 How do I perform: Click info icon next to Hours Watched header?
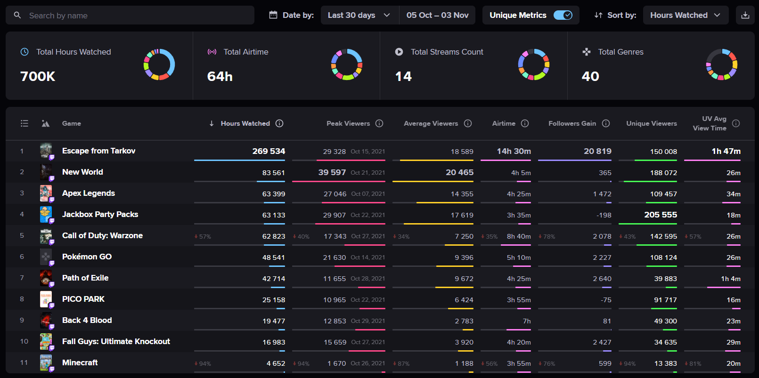279,123
